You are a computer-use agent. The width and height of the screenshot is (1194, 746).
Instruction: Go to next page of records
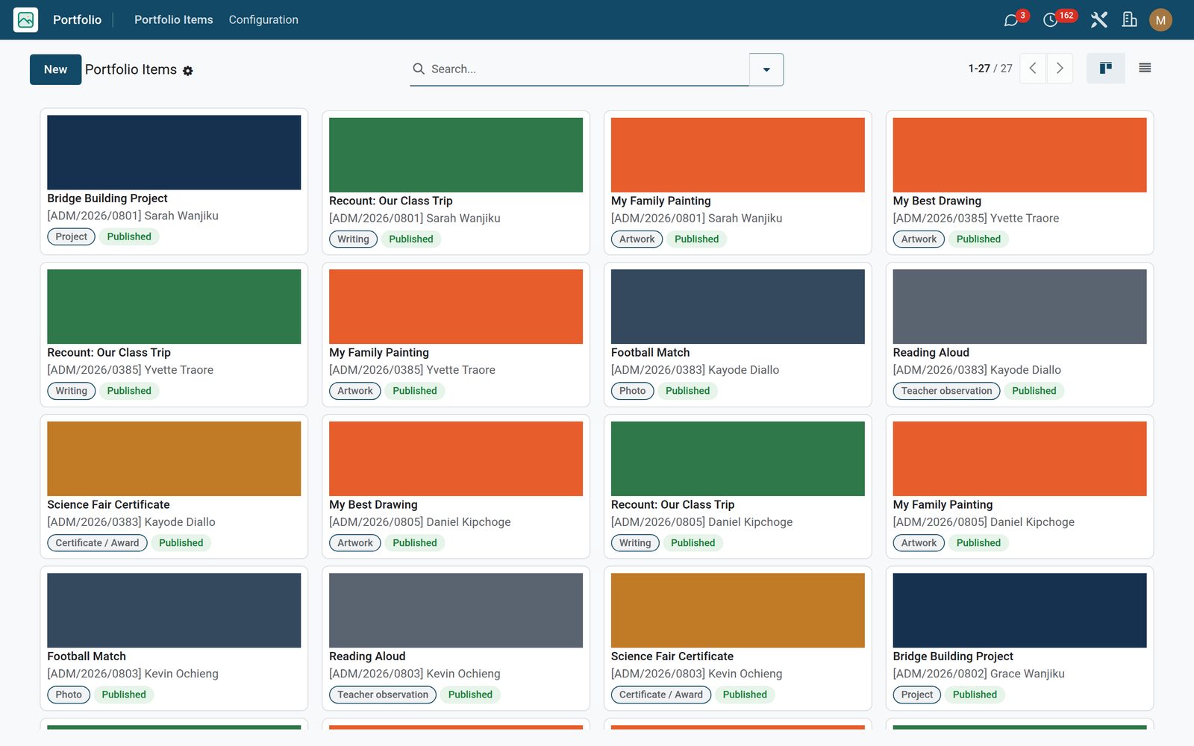[1060, 69]
